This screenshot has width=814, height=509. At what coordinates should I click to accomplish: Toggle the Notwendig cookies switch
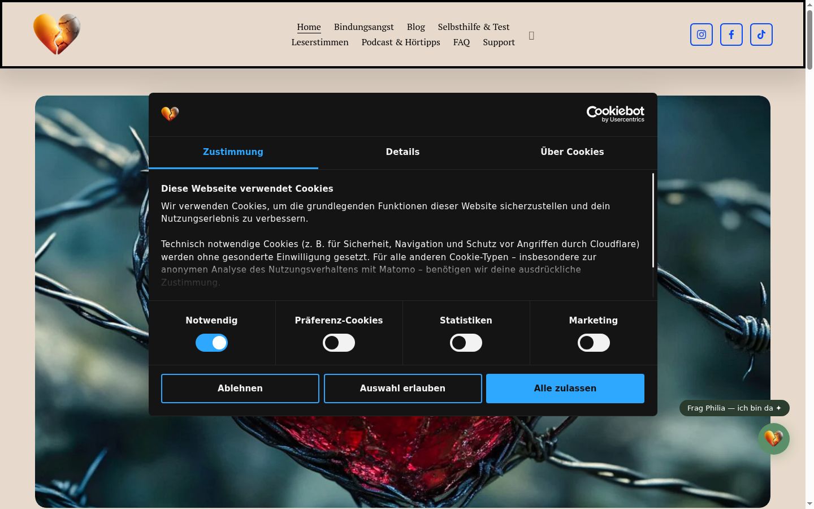click(x=211, y=343)
